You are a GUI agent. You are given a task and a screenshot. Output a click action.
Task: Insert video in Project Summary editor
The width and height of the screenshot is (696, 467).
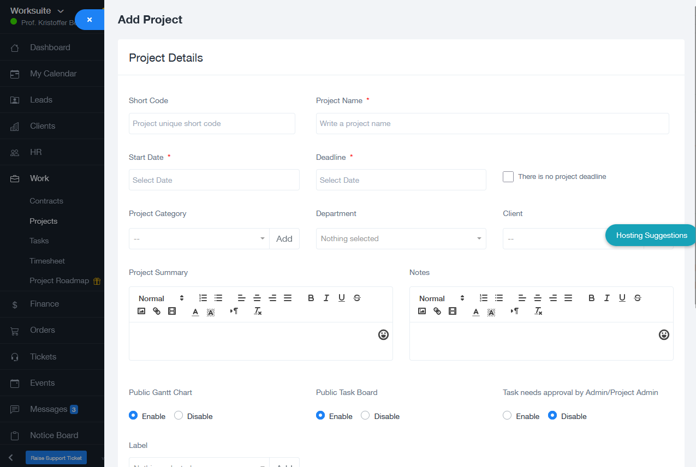pos(172,311)
